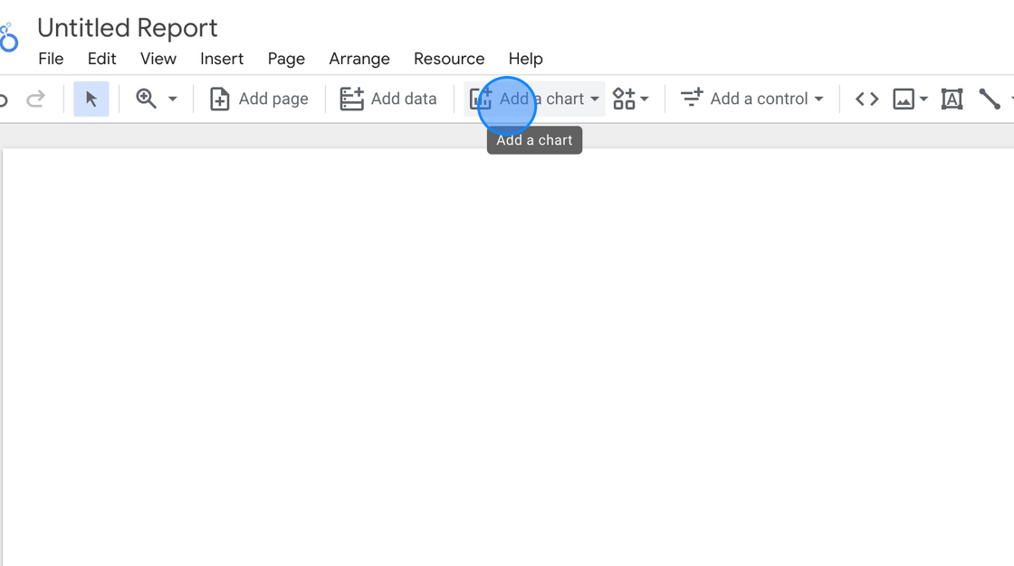The image size is (1014, 566).
Task: Open the File menu
Action: click(51, 58)
